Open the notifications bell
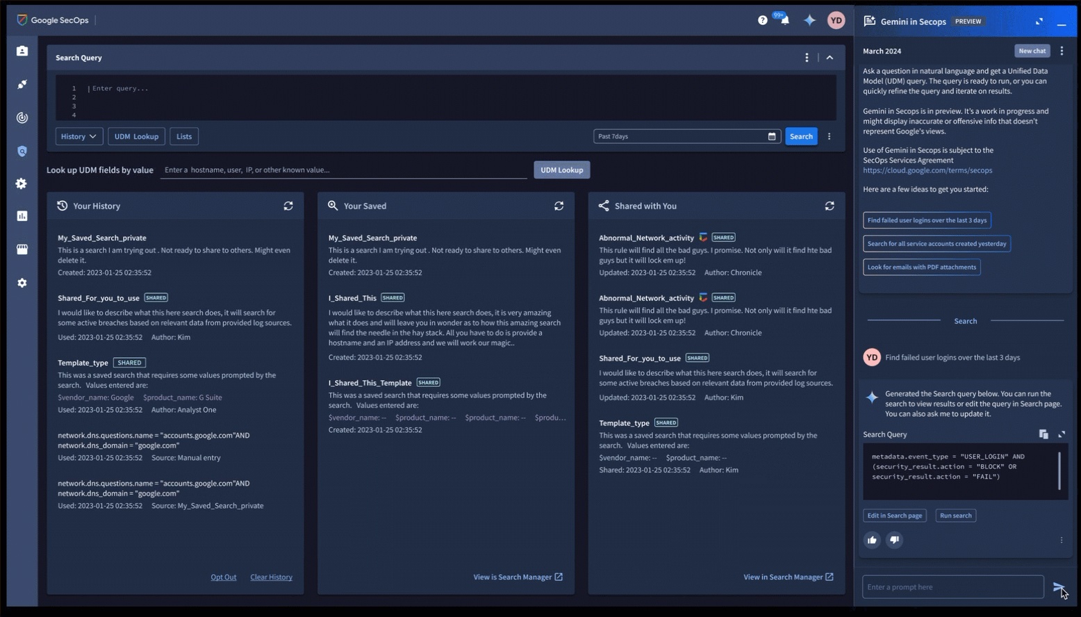 click(x=784, y=20)
